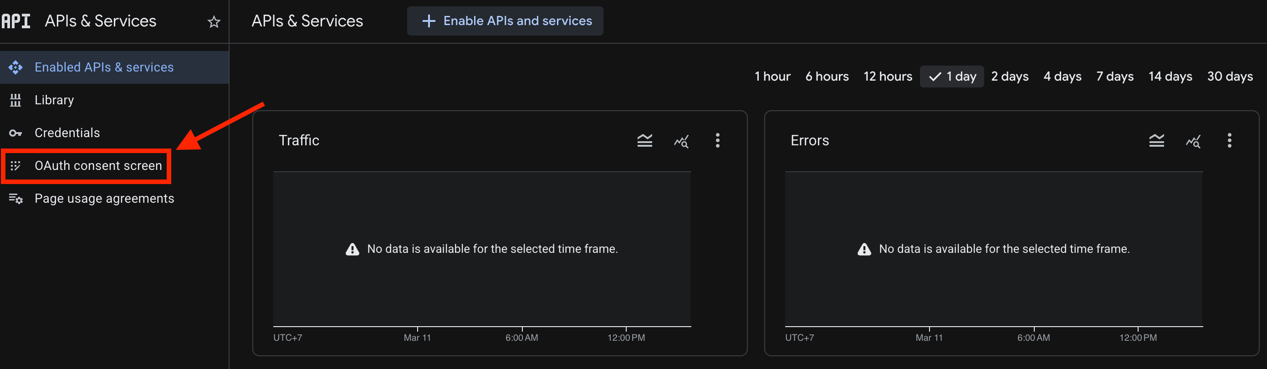The width and height of the screenshot is (1267, 369).
Task: Click the Enabled APIs & services diamond icon
Action: 16,67
